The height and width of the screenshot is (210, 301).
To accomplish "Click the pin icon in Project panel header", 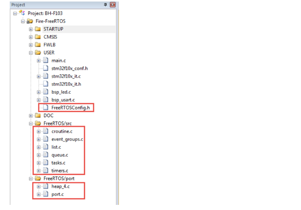I will [x=105, y=4].
